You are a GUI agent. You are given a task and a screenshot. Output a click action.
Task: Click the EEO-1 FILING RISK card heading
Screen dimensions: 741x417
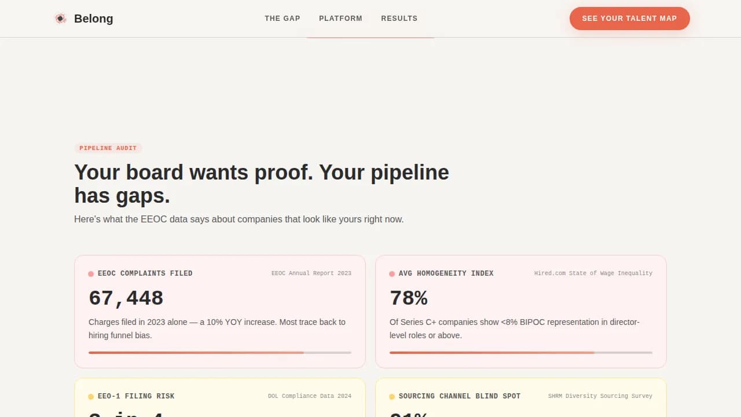pos(136,396)
